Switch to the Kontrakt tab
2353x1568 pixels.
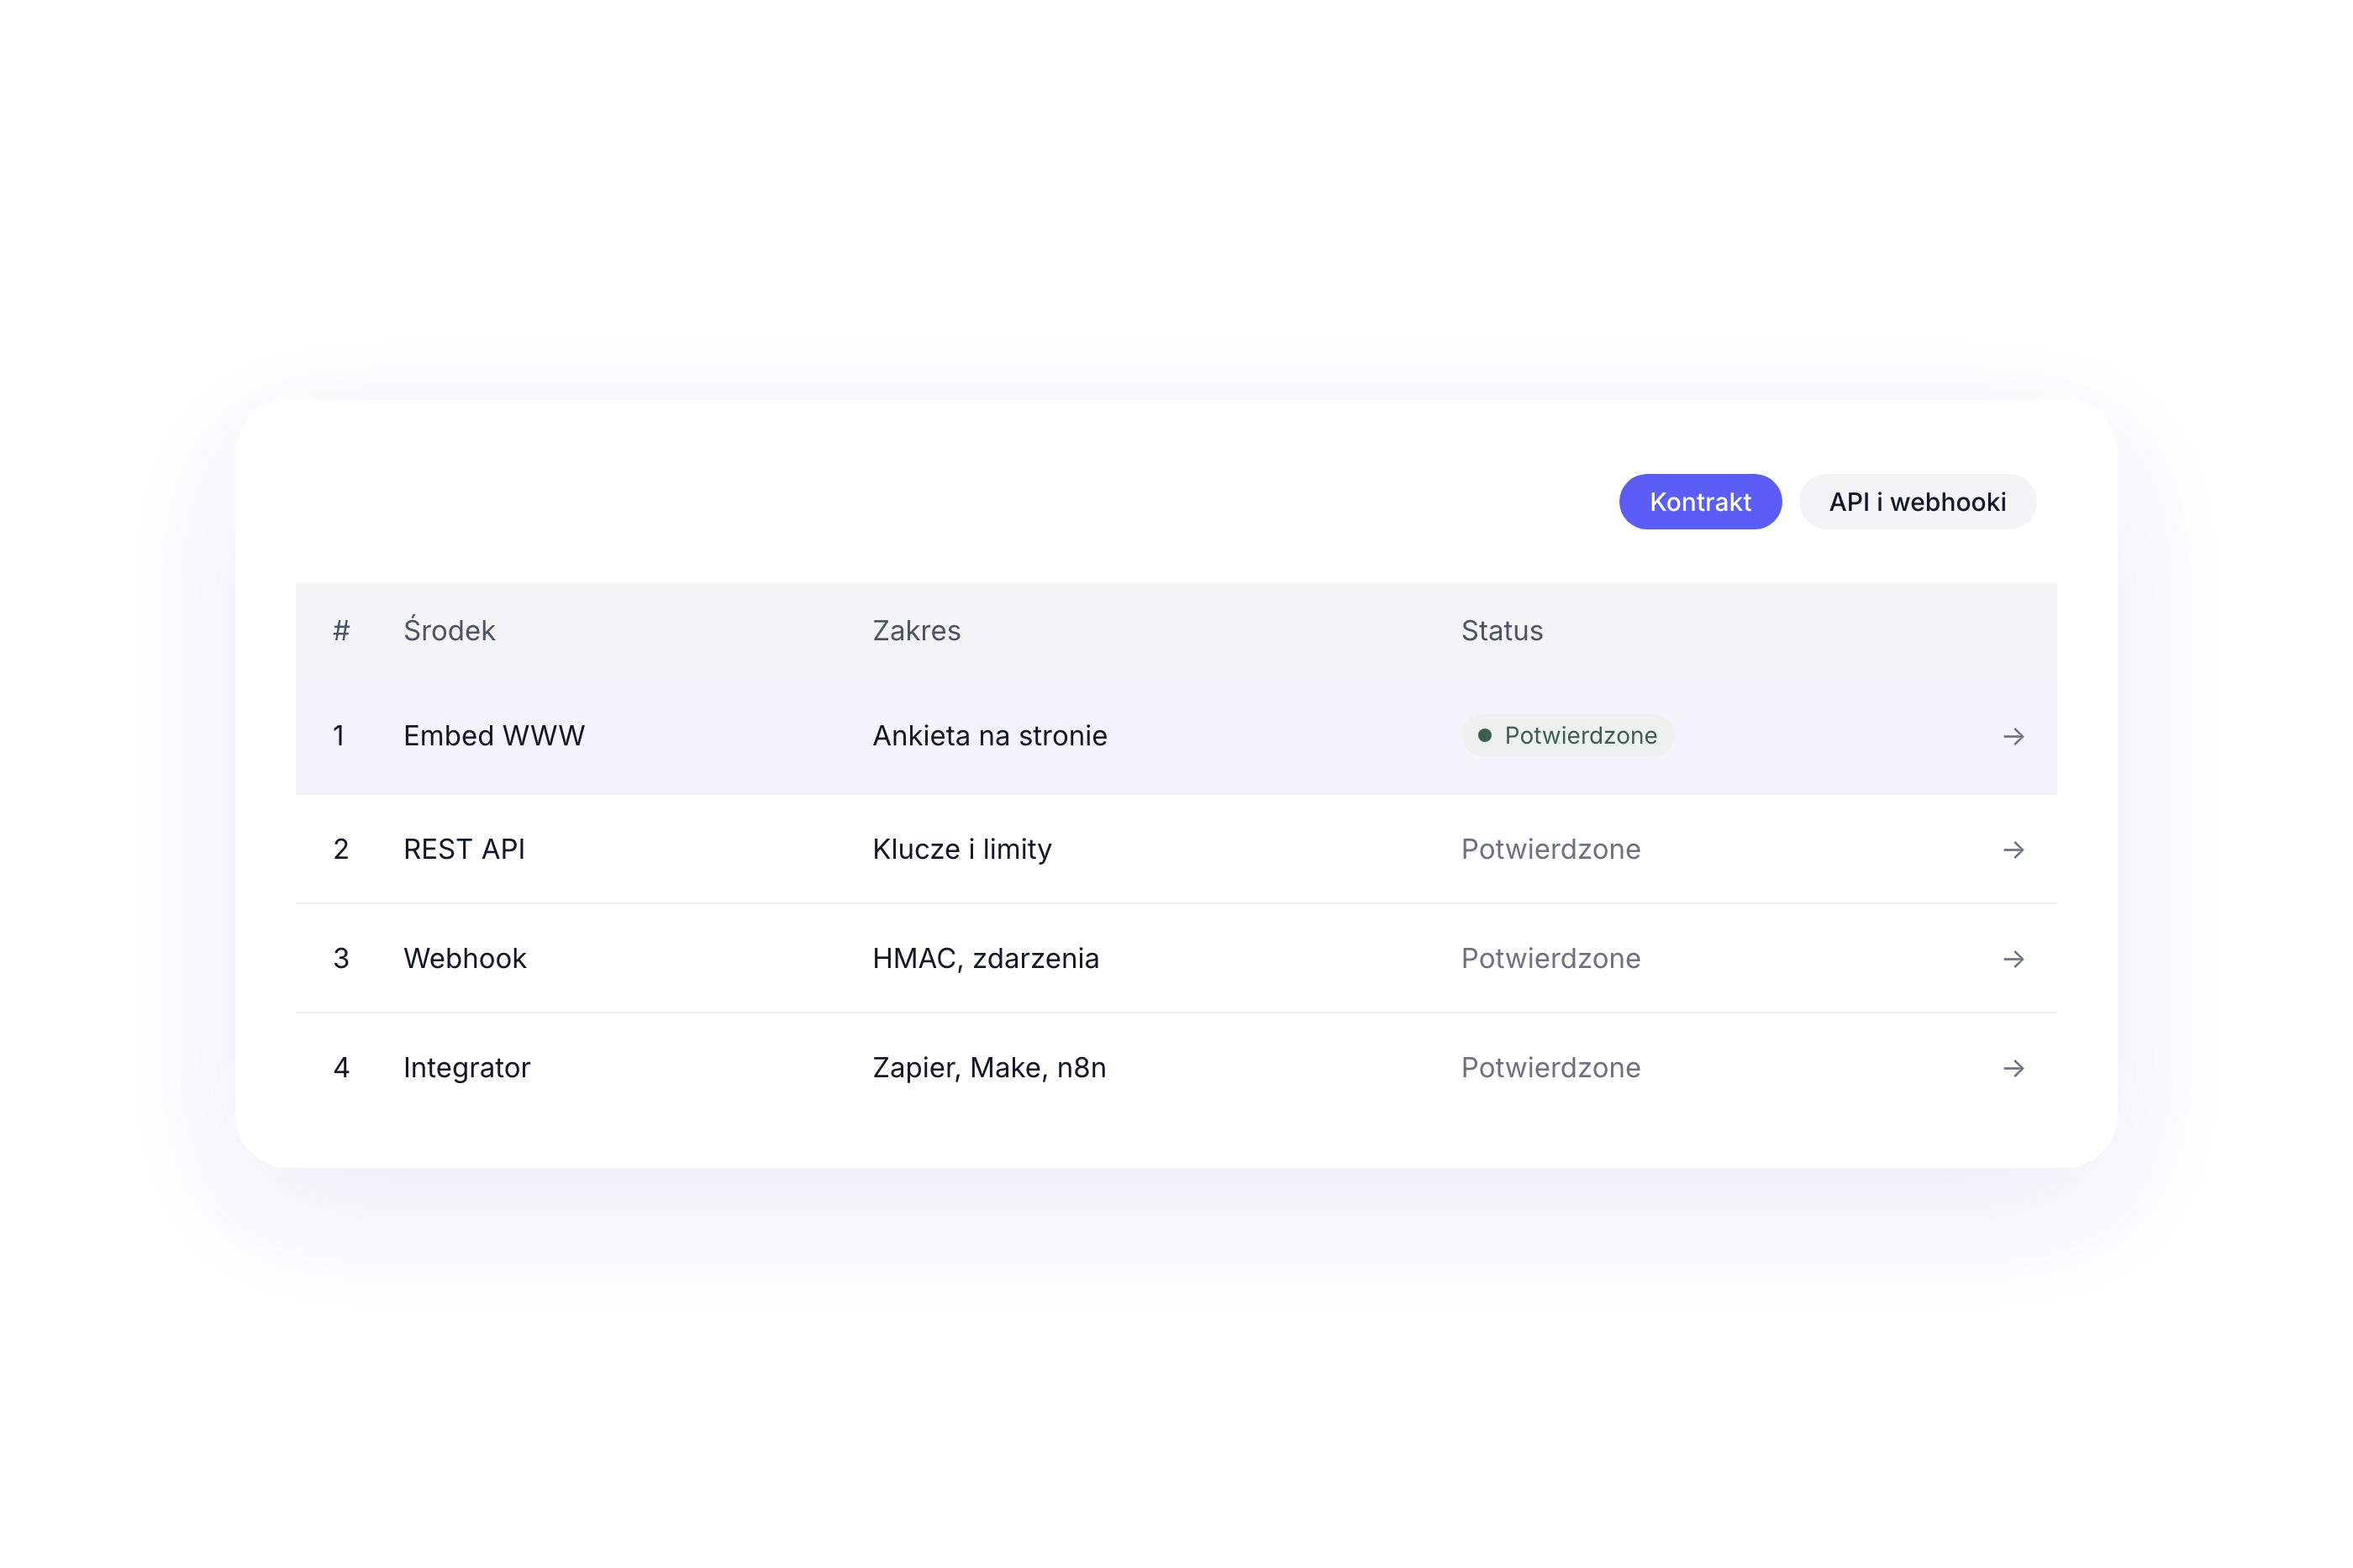1699,501
